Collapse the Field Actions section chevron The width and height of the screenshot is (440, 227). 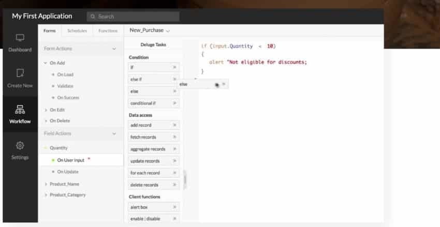pos(114,134)
